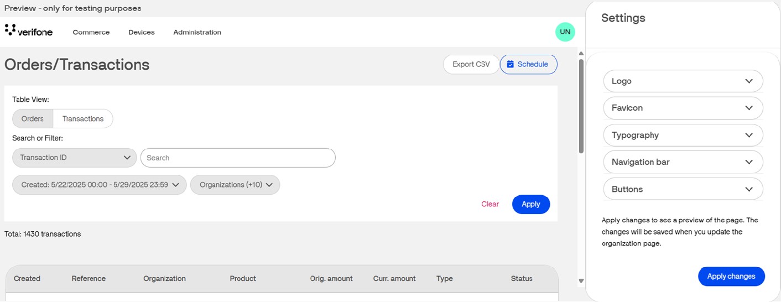Sort by the Organization column header
781x302 pixels.
164,279
